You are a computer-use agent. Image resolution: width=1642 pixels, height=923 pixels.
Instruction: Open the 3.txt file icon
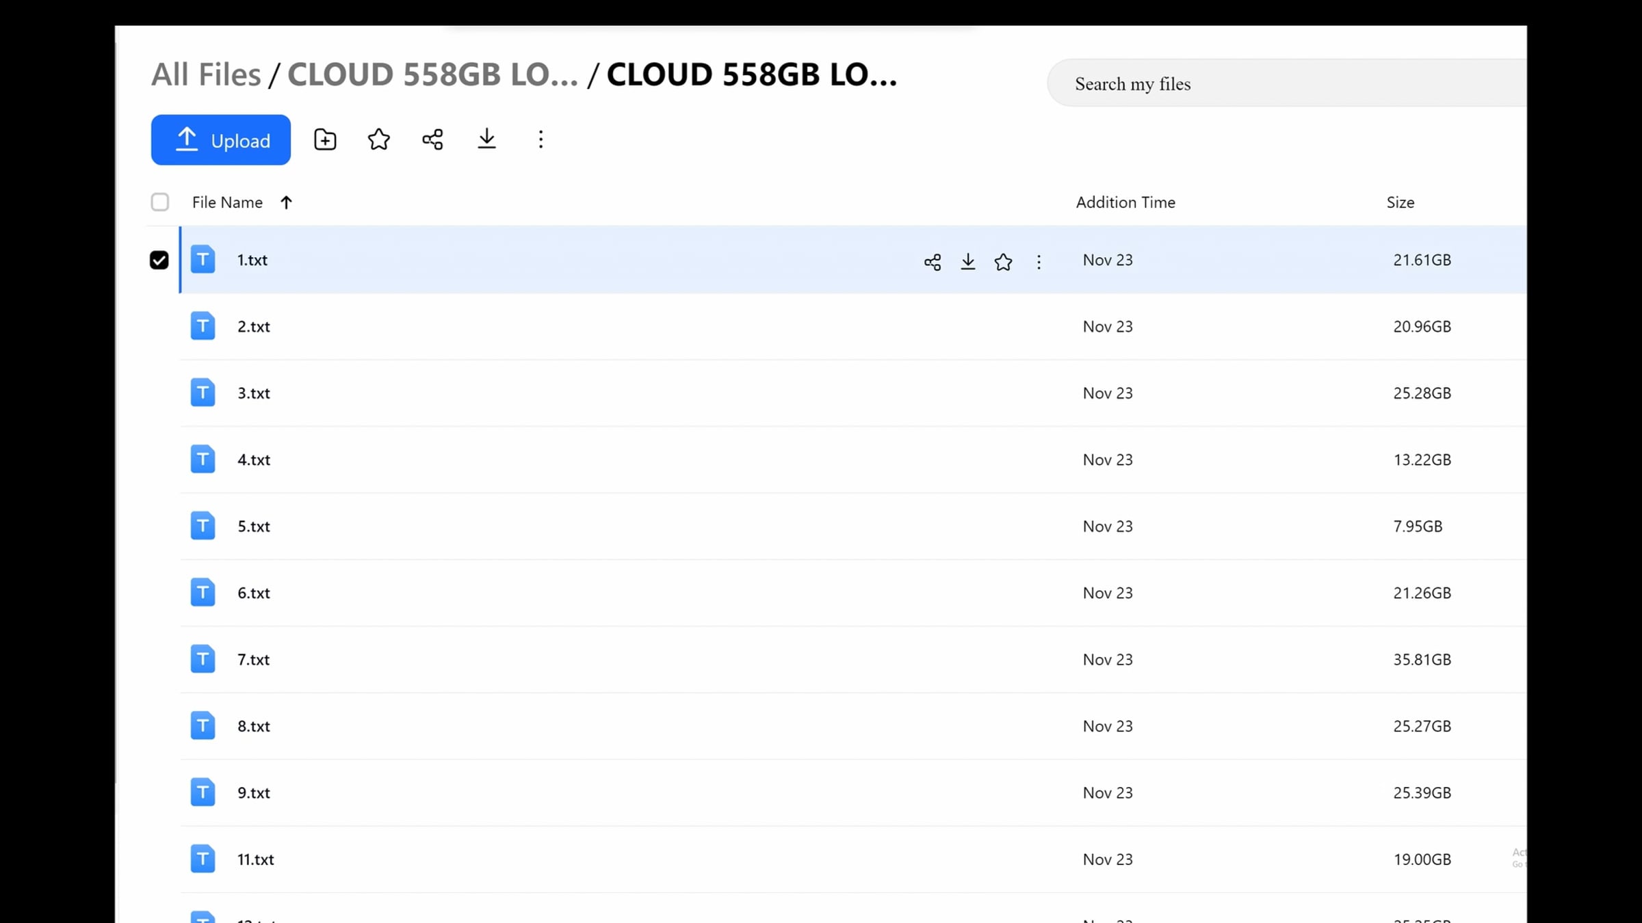pos(203,393)
